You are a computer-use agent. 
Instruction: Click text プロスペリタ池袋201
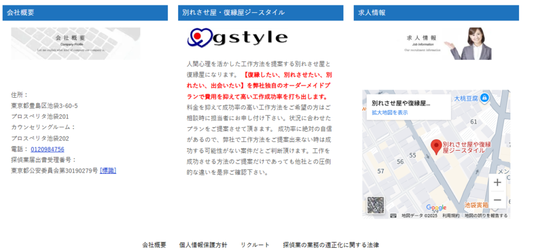pos(40,117)
